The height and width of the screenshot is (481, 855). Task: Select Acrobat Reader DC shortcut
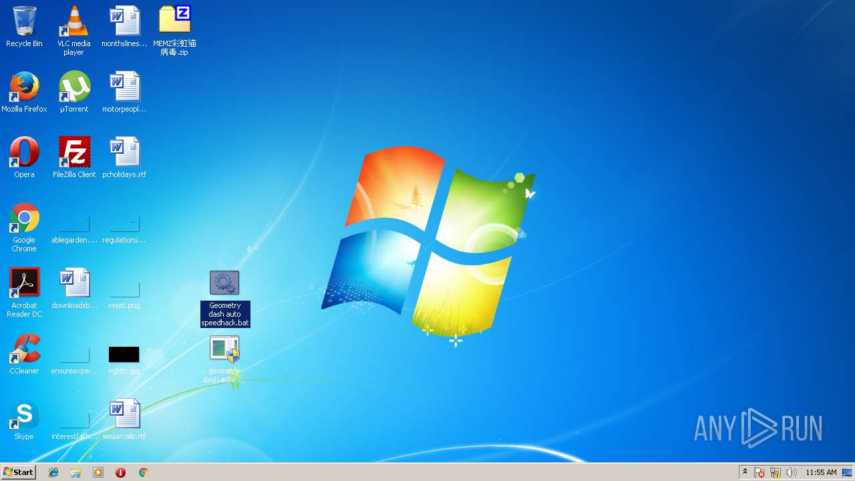click(24, 283)
